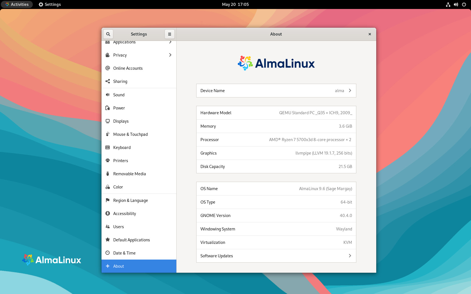
Task: Click the Date & Time clock icon
Action: [108, 253]
